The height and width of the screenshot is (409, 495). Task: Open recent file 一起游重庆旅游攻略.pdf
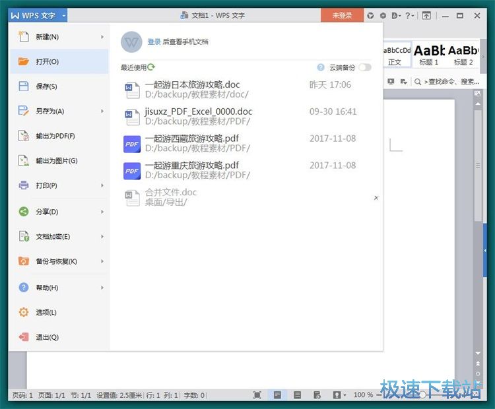tap(246, 170)
